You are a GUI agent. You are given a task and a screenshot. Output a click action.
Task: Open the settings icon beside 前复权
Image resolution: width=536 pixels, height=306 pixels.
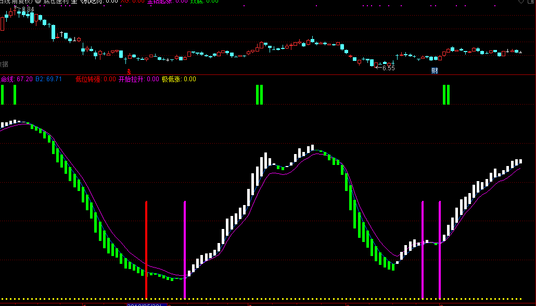pyautogui.click(x=37, y=2)
